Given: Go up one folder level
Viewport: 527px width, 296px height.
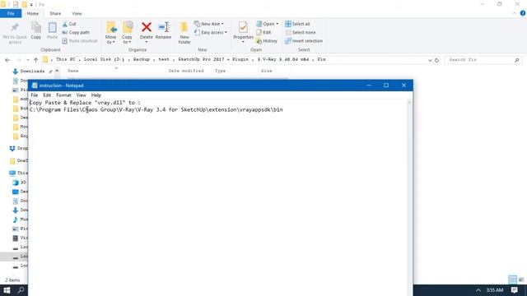Looking at the screenshot, I should [35, 60].
